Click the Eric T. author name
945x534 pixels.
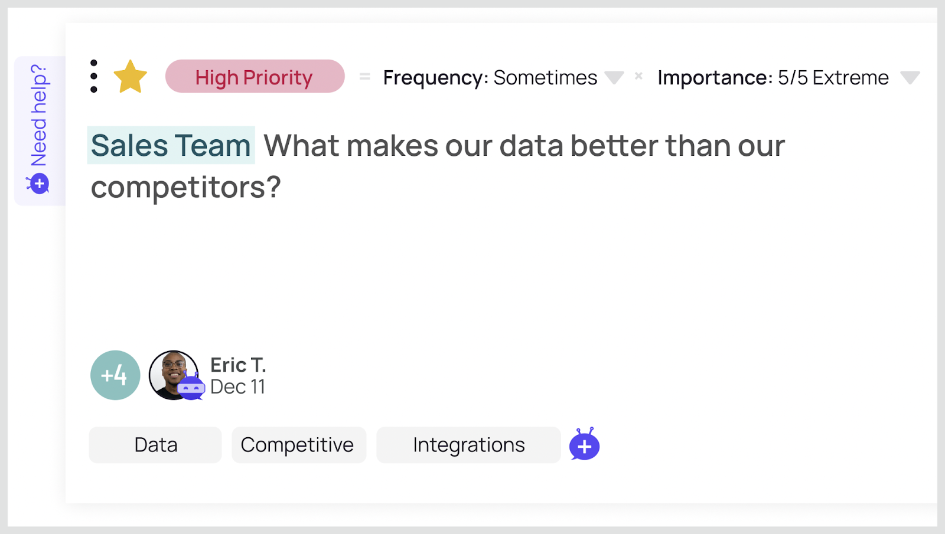click(x=238, y=365)
